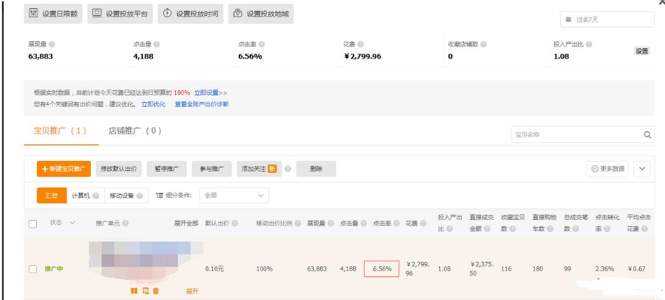Click help icon in 展现量 column header
This screenshot has height=300, width=665.
point(331,223)
